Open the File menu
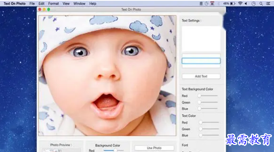Screen dimensions: 274x152 tap(32, 4)
